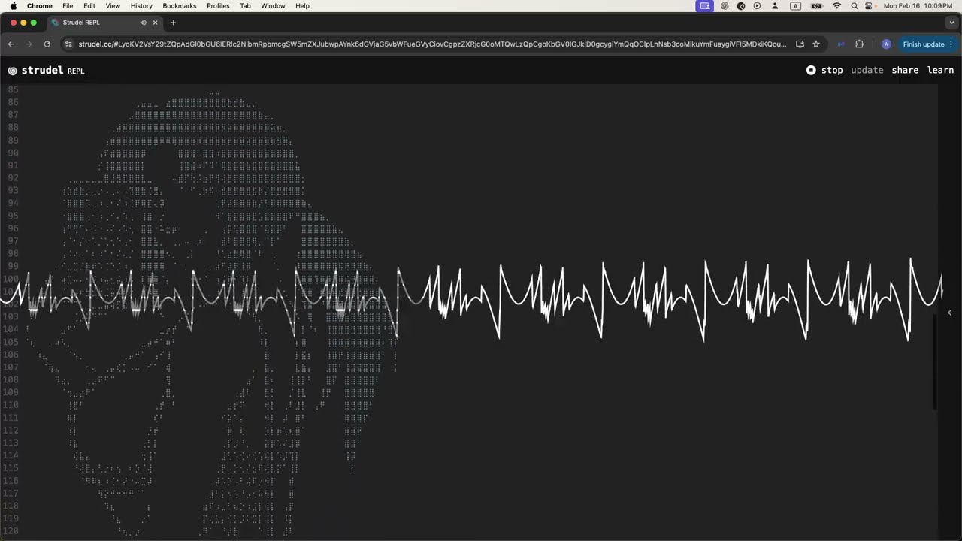Open Spotlight search magnifier icon

pos(855,5)
